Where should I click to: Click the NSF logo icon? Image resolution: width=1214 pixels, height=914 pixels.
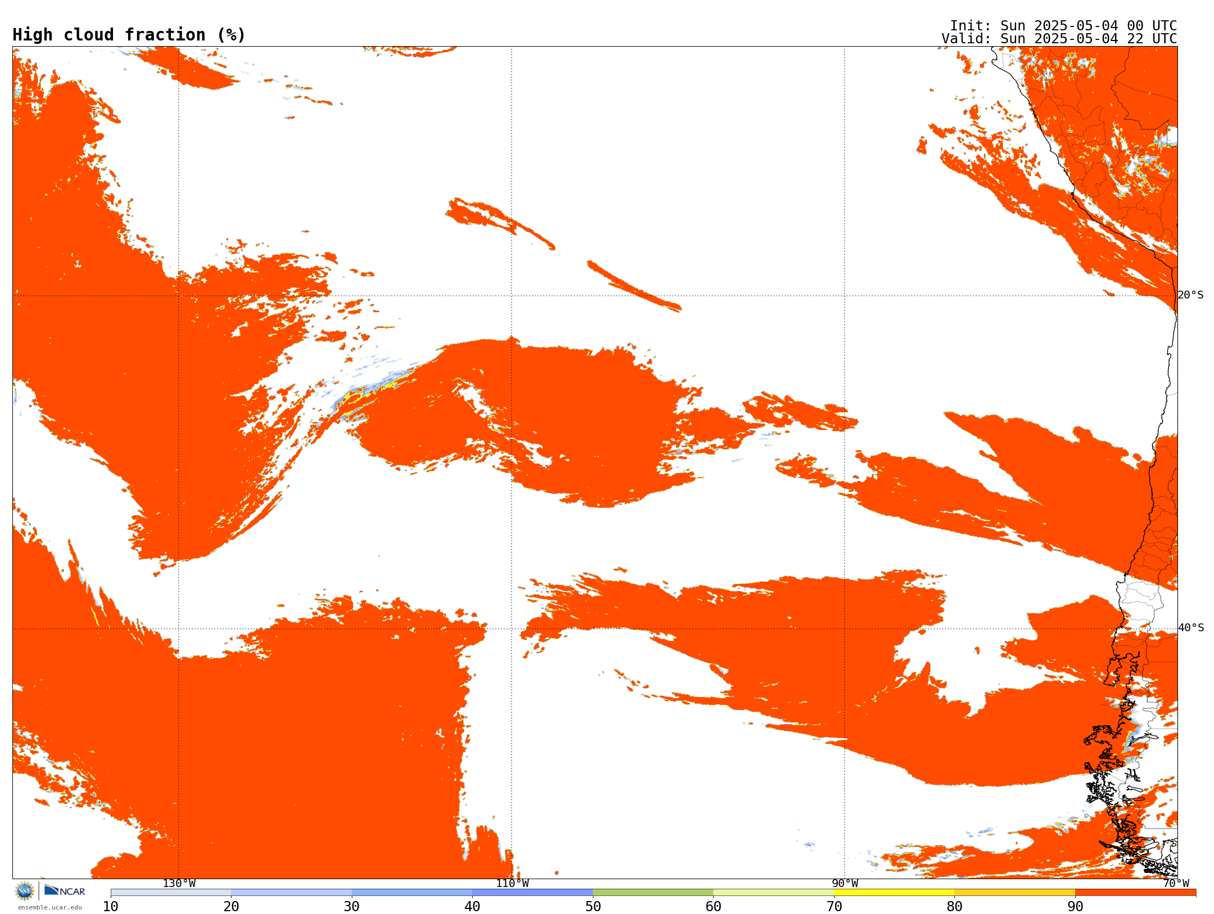coord(25,891)
